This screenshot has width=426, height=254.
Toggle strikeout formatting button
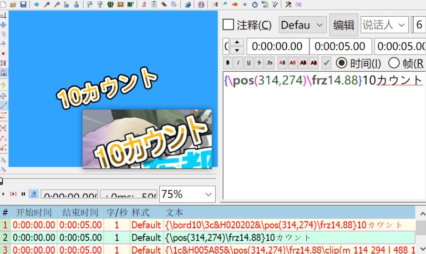[x=259, y=63]
